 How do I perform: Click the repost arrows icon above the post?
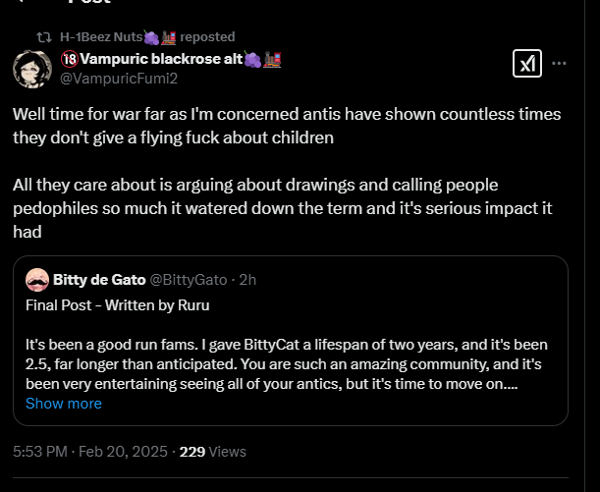click(x=44, y=37)
